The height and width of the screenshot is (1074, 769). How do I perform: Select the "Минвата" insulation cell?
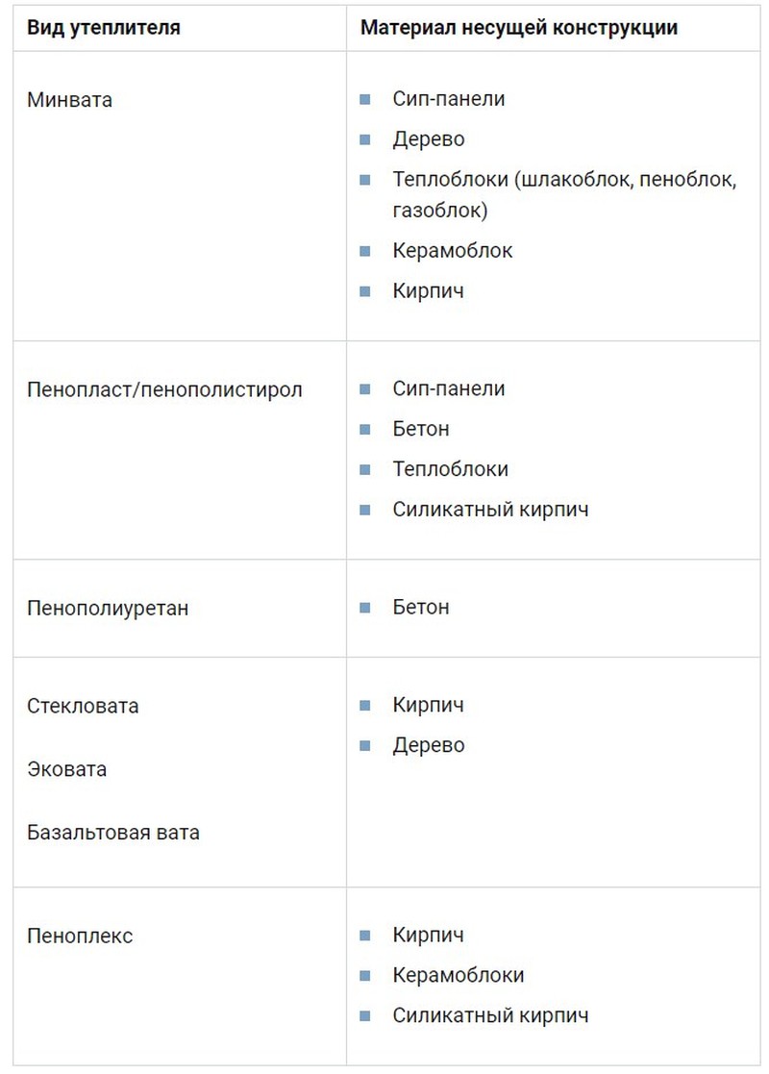tap(70, 100)
